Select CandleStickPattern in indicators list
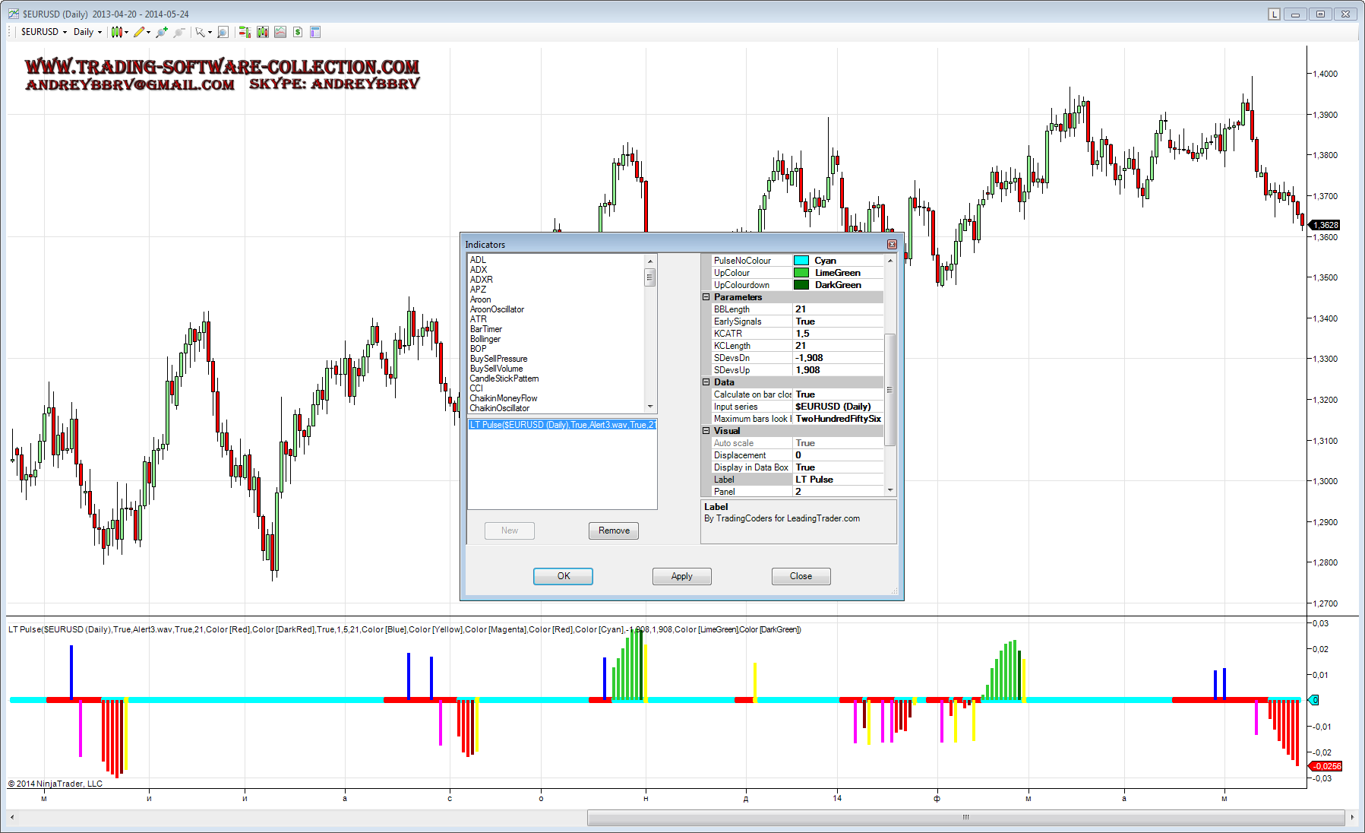This screenshot has height=833, width=1365. (504, 378)
